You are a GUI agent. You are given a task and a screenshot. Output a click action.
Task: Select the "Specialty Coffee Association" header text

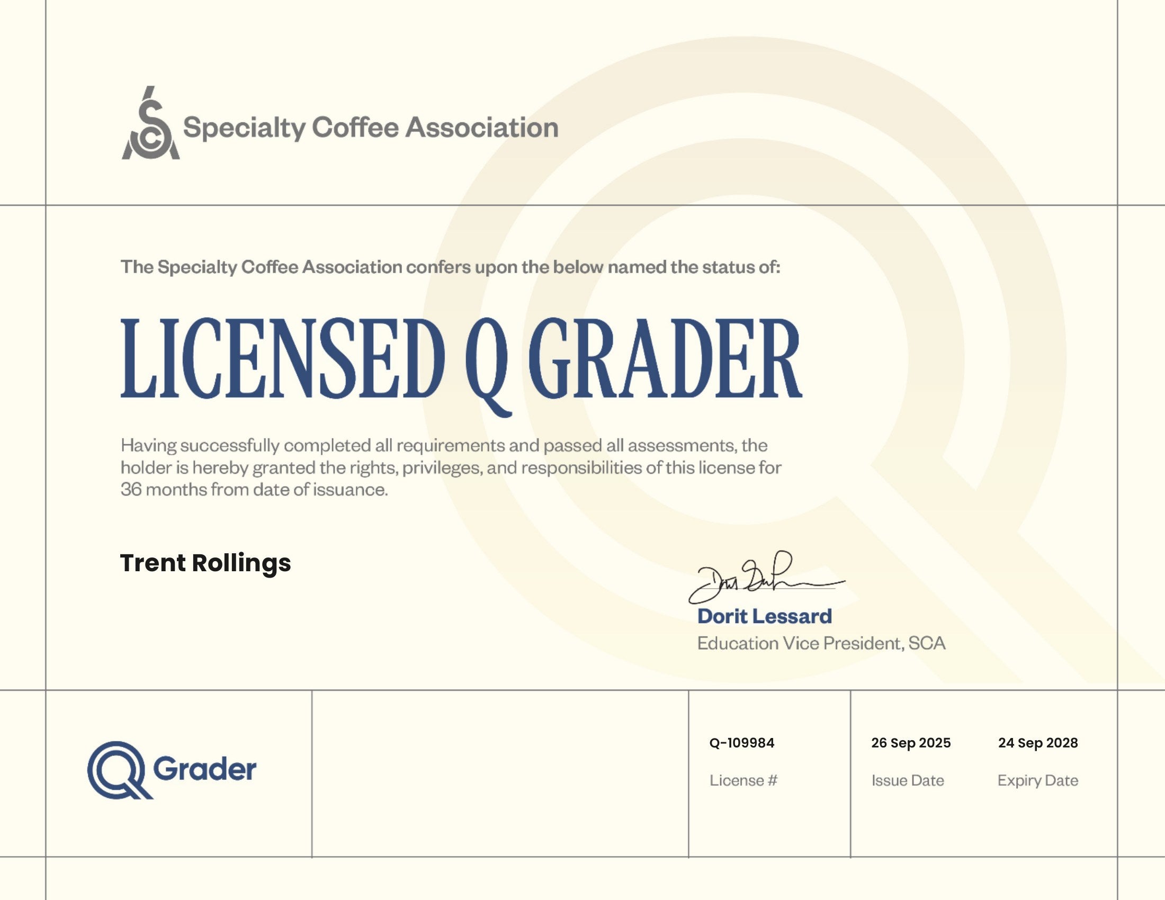[371, 128]
